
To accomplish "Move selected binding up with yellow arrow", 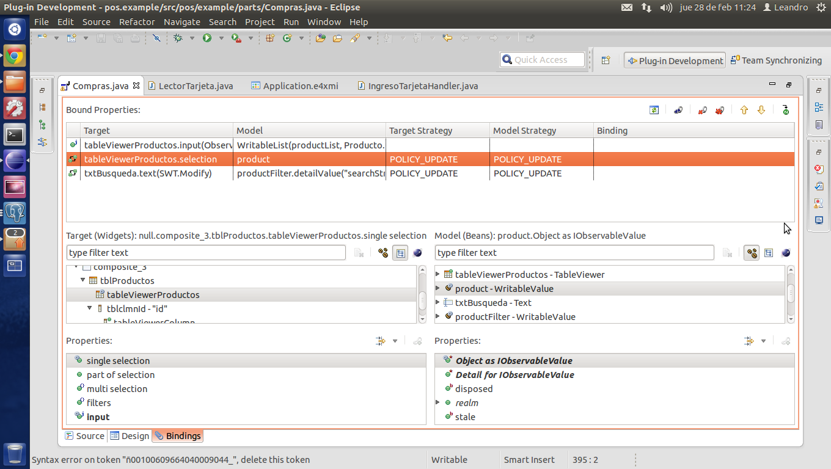I will 744,111.
